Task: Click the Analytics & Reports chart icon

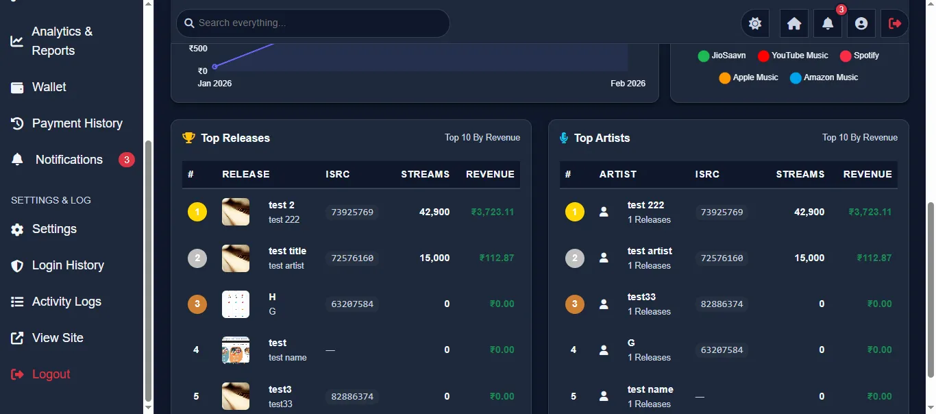Action: point(17,41)
